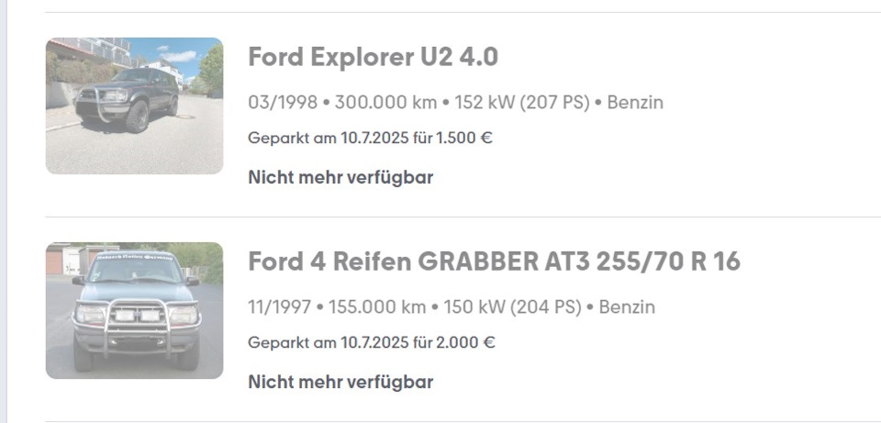Open the Ford Explorer U2 4.0 thumbnail
This screenshot has height=423, width=881.
[134, 106]
